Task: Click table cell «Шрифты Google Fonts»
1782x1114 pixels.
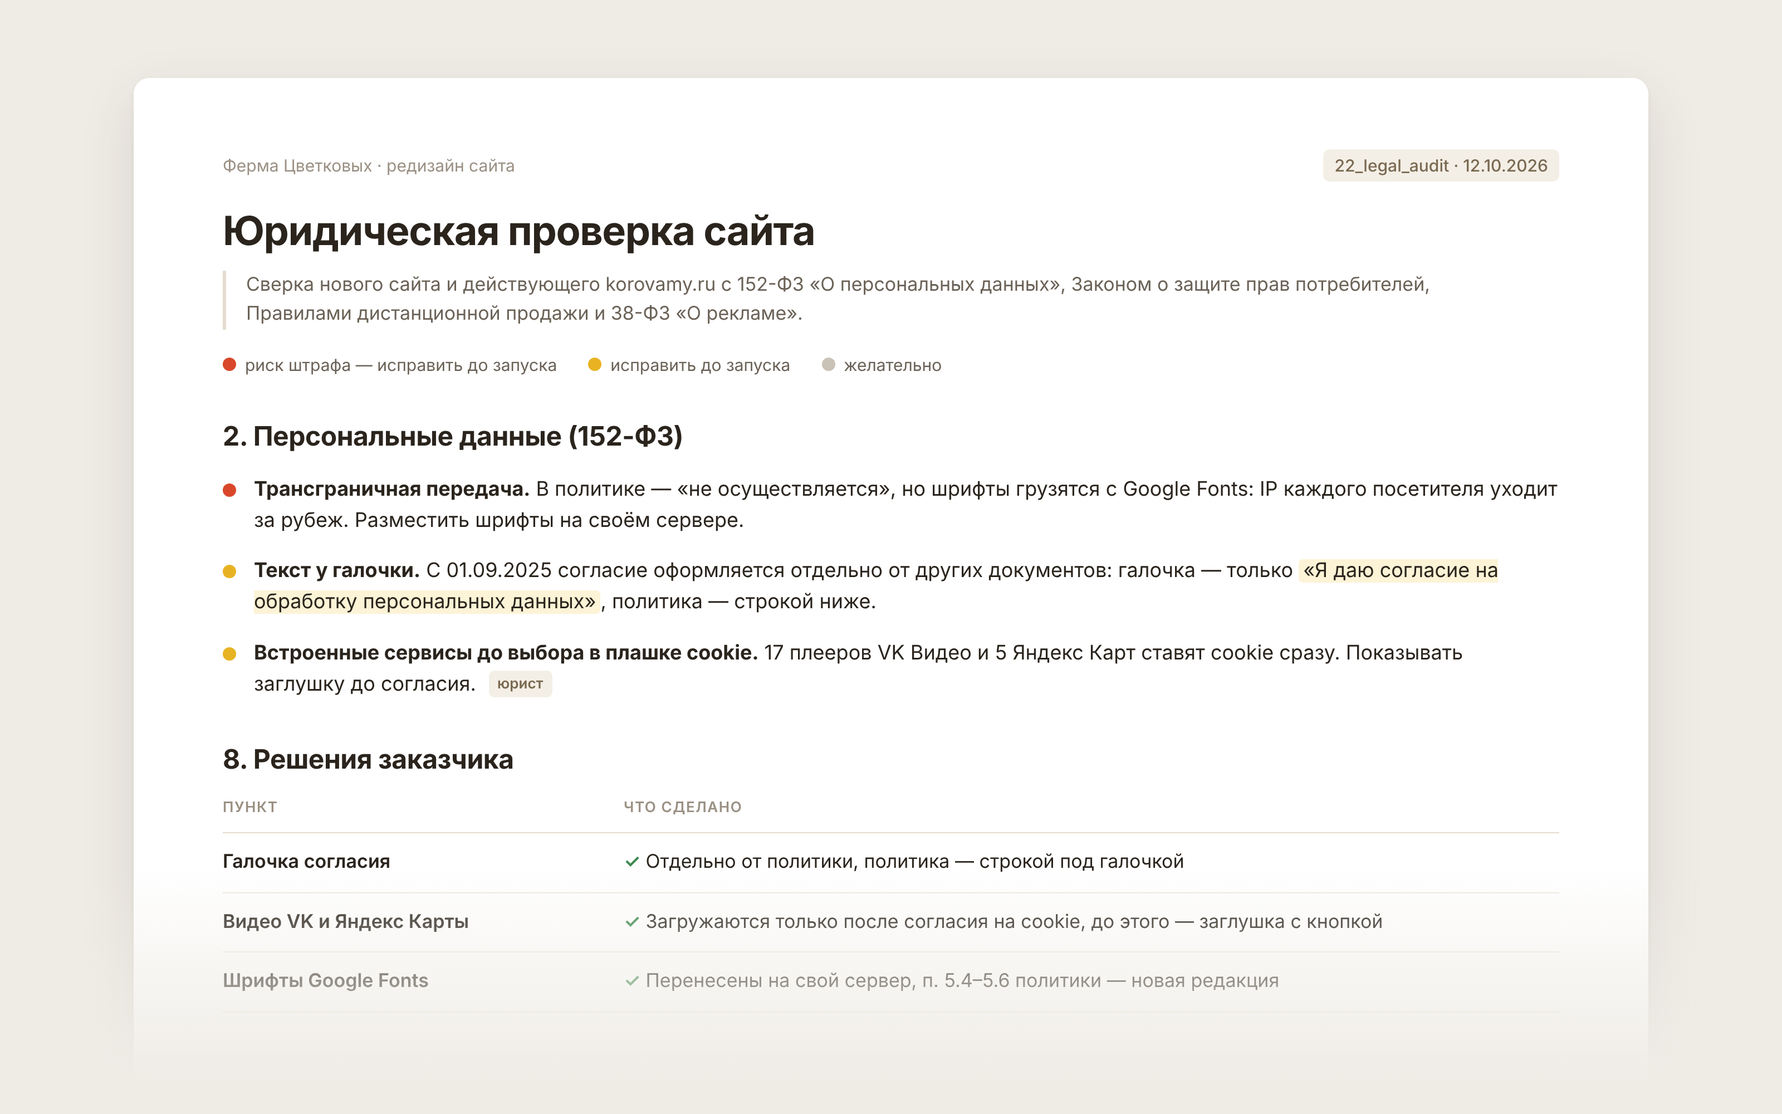Action: point(325,981)
